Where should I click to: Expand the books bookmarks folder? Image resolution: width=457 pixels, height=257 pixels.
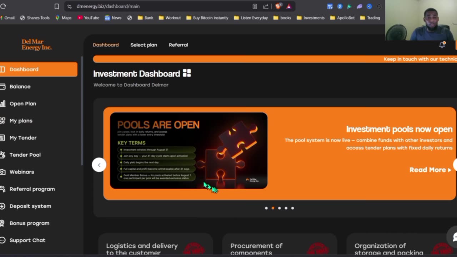click(282, 18)
